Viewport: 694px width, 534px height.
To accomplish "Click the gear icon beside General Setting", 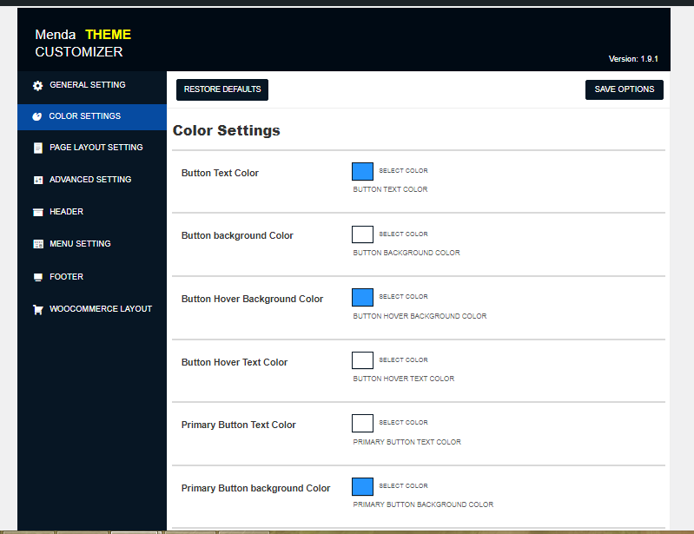I will [37, 86].
